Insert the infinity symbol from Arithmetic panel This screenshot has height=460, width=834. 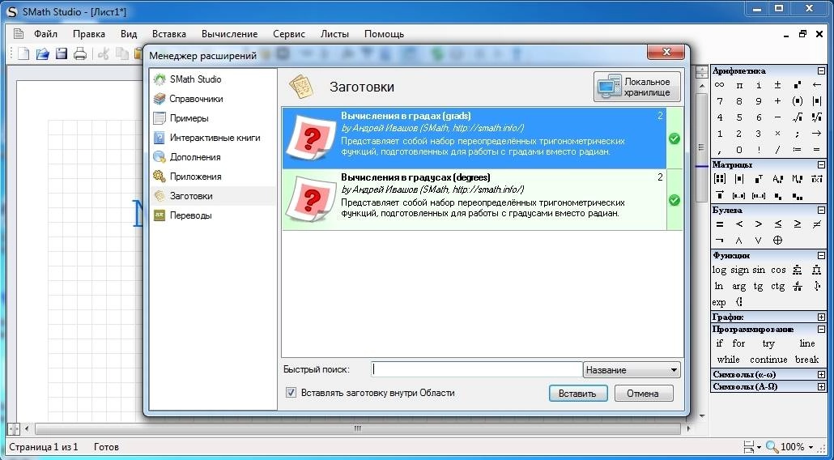coord(720,85)
